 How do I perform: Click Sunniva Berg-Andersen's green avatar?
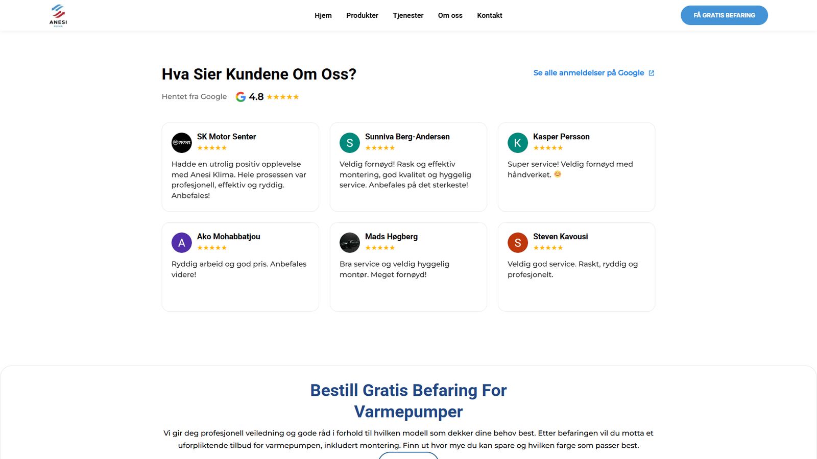tap(350, 143)
